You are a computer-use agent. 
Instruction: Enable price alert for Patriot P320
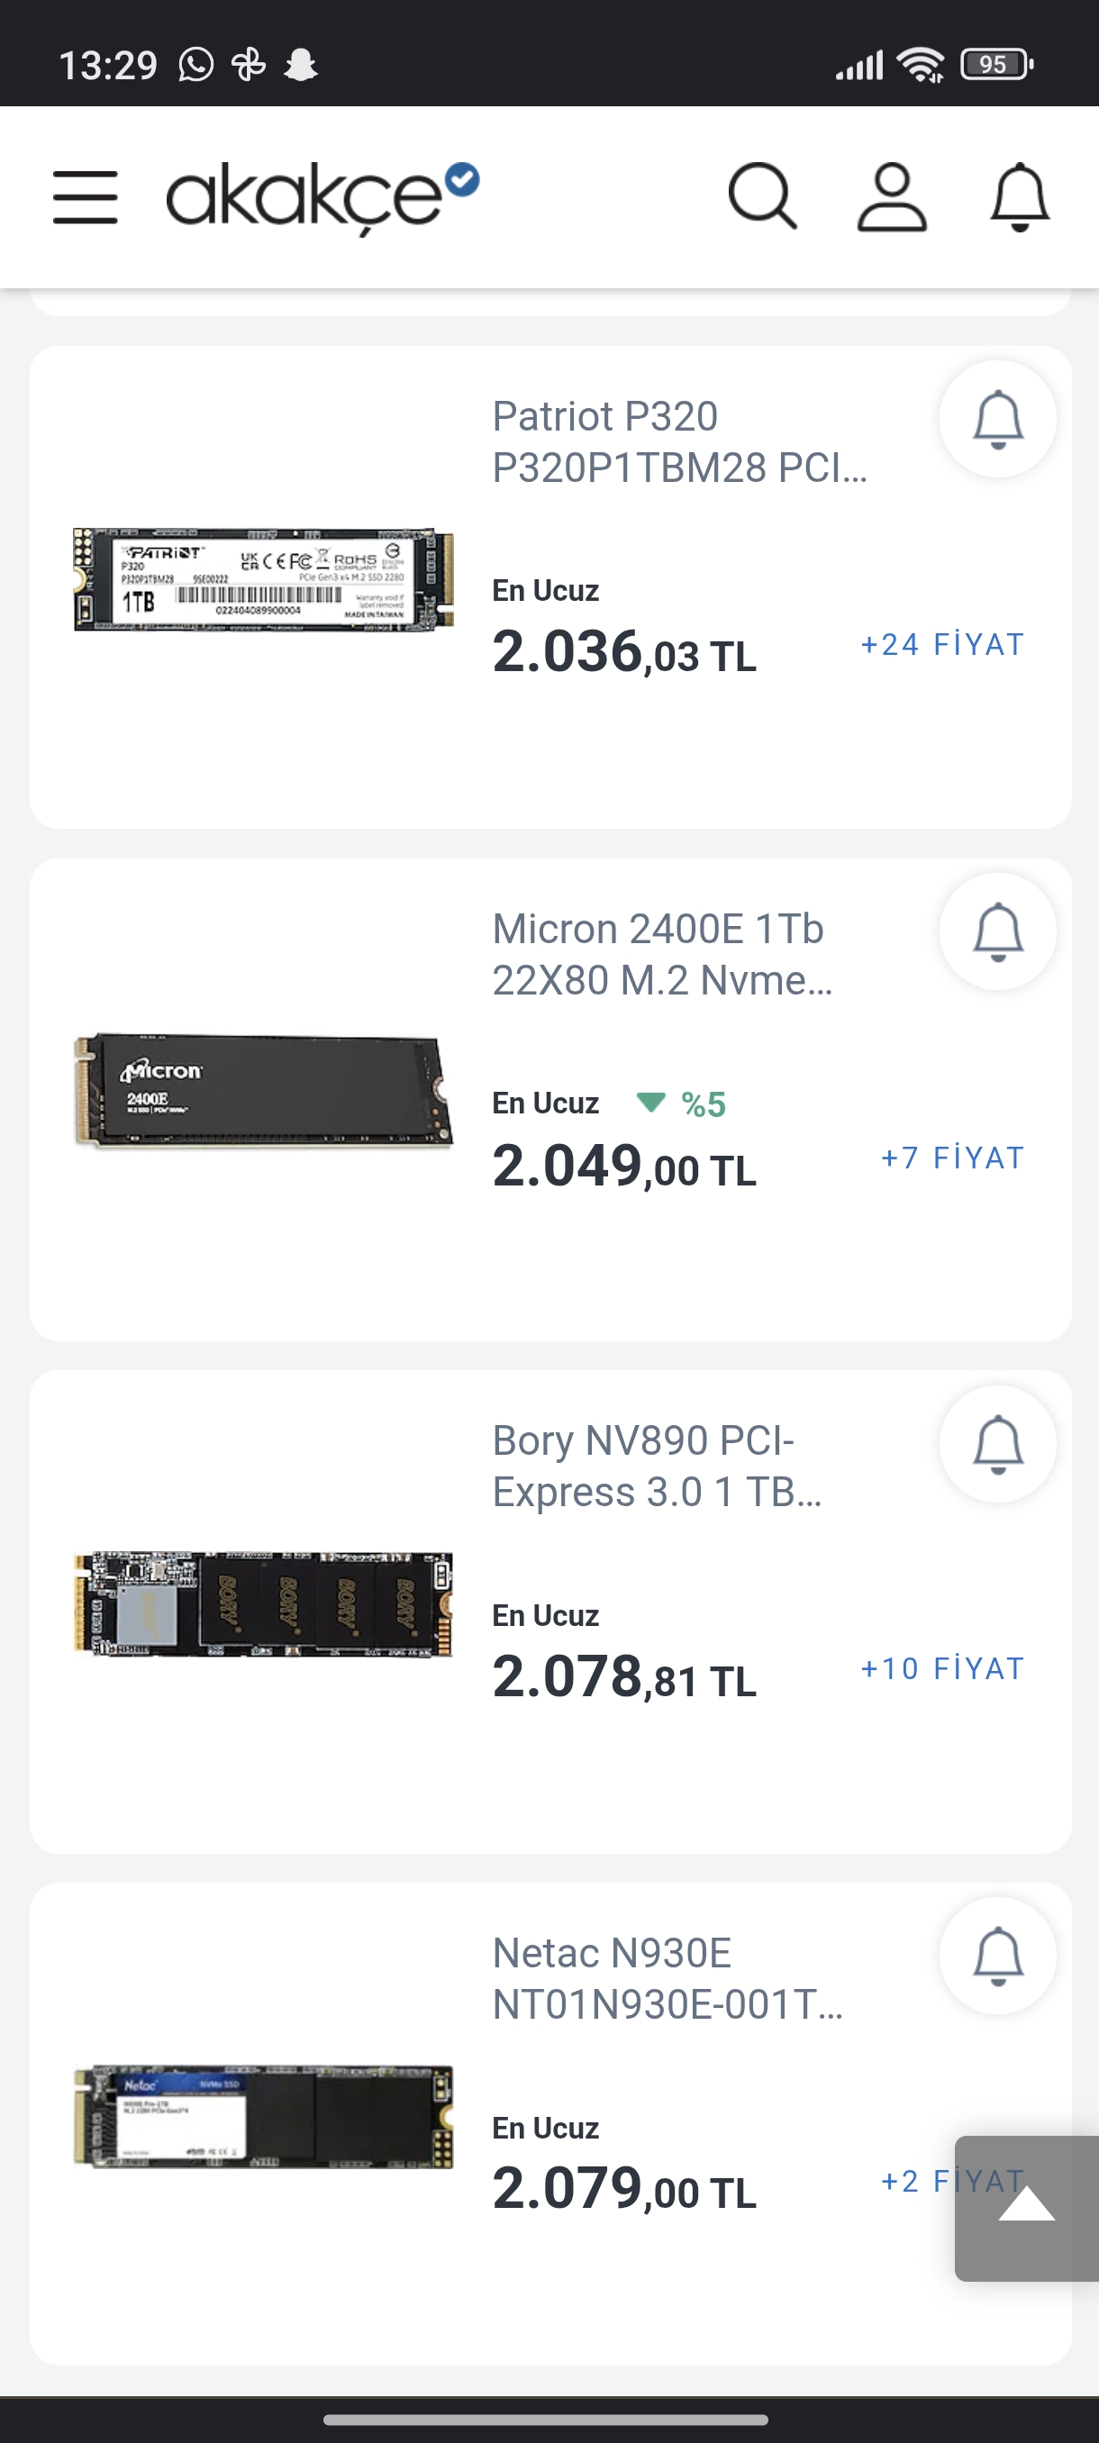(997, 419)
